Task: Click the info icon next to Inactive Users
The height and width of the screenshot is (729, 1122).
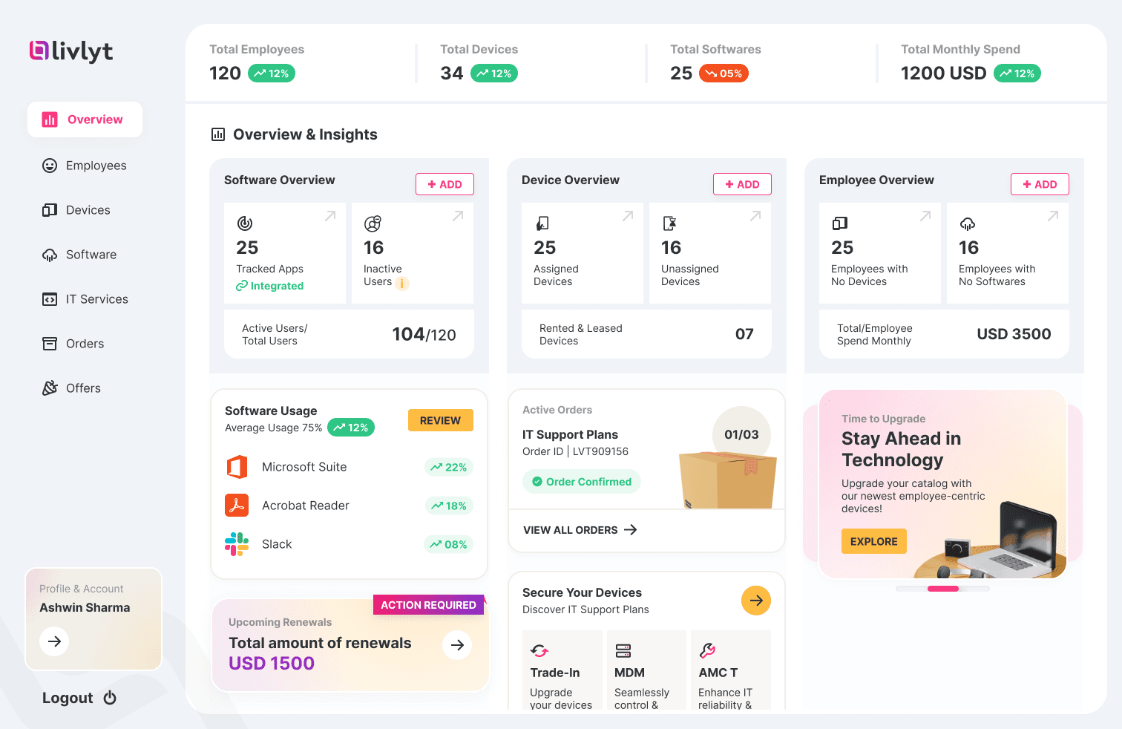Action: coord(402,283)
